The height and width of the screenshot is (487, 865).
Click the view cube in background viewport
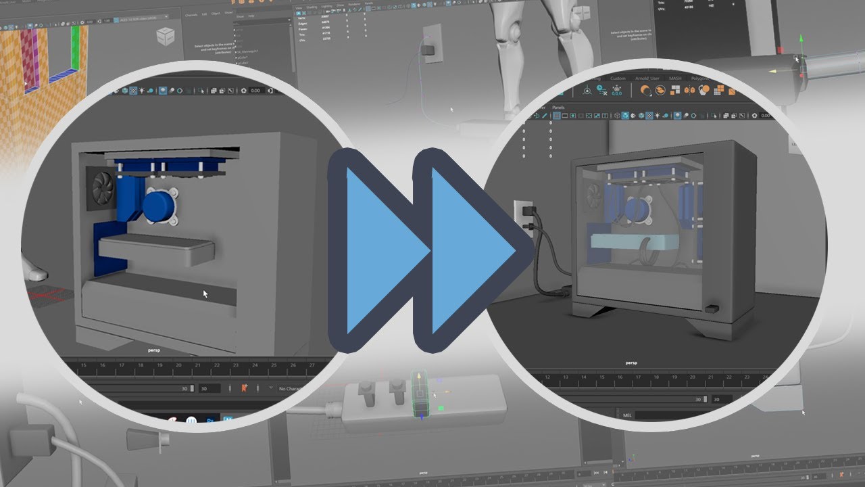click(x=166, y=37)
